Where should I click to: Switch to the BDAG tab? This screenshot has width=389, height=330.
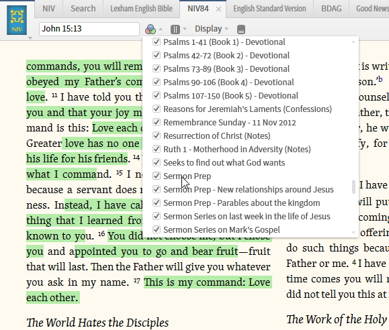click(331, 9)
